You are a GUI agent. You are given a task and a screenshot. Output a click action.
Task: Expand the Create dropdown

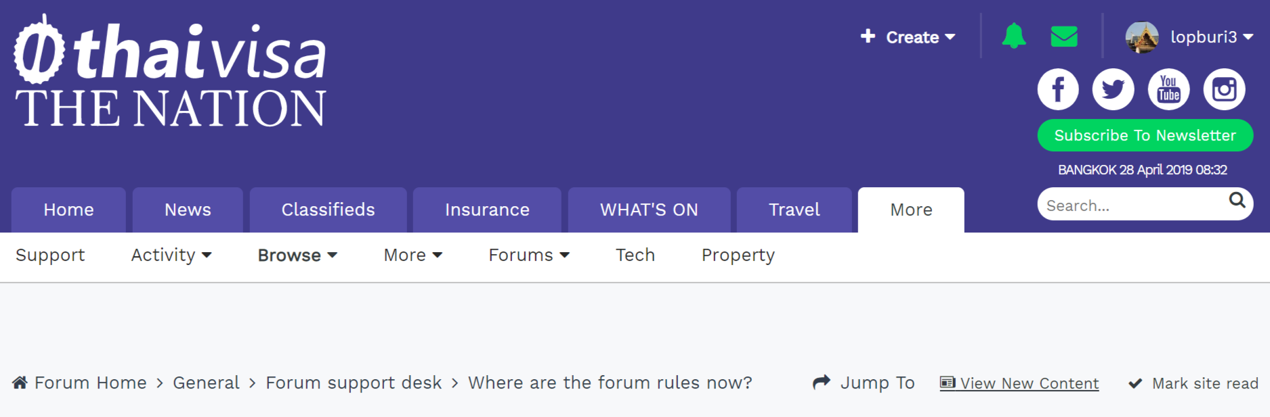point(908,37)
